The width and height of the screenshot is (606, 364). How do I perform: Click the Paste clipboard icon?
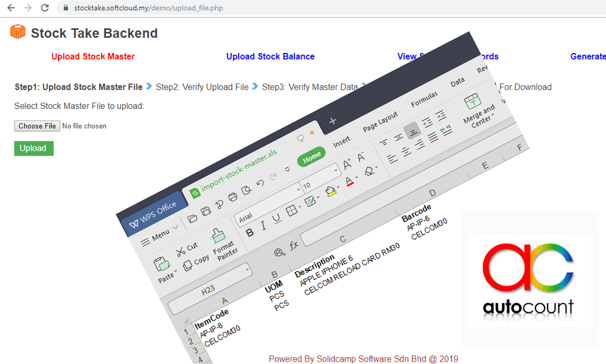[x=161, y=264]
